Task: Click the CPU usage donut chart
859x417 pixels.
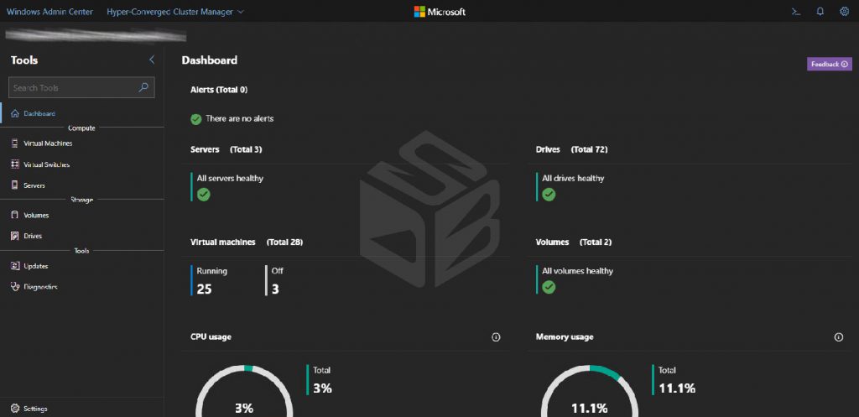Action: 244,391
